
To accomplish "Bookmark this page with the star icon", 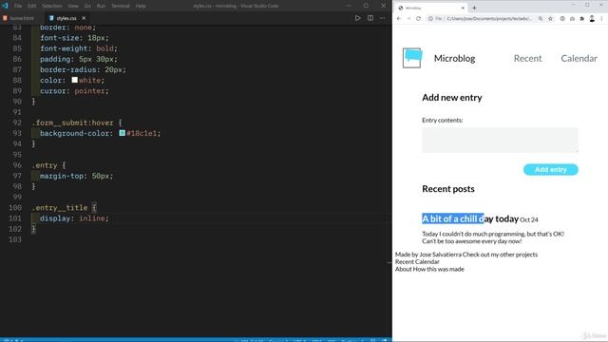I will [550, 19].
